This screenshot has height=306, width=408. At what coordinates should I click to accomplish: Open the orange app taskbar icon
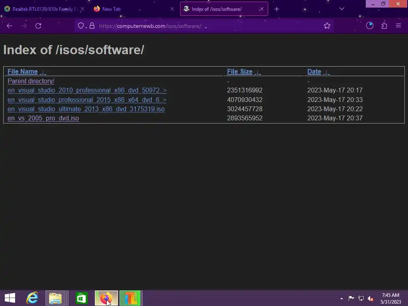[x=131, y=298]
